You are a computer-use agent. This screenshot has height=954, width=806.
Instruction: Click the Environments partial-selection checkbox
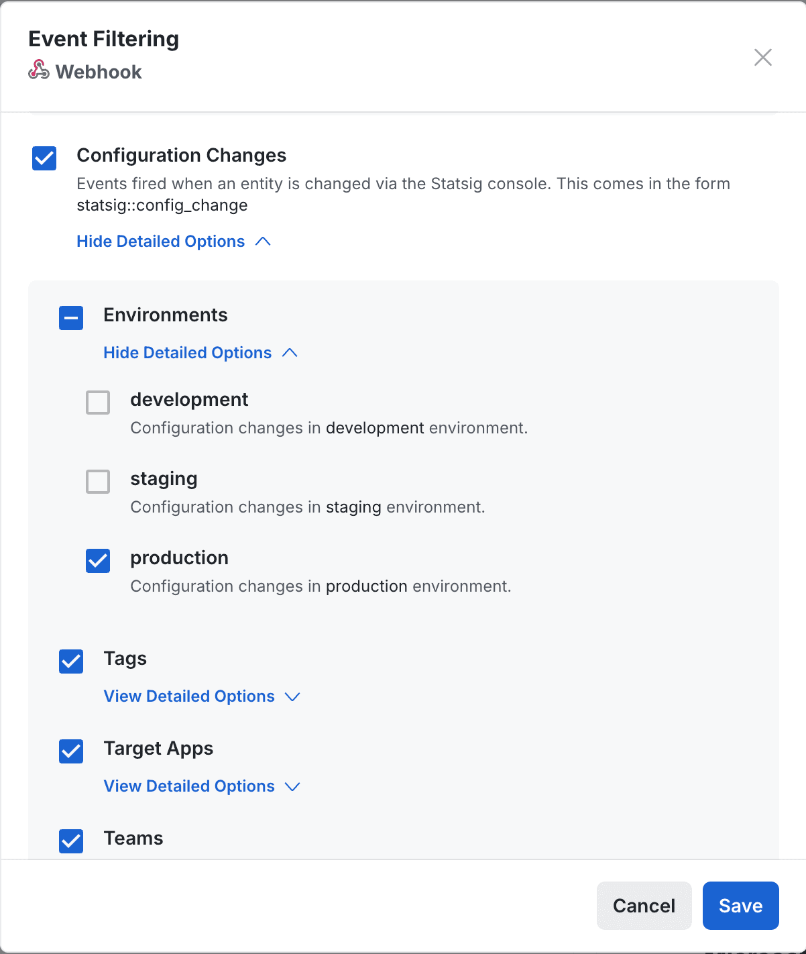[70, 319]
